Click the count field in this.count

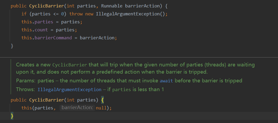[x=41, y=30]
